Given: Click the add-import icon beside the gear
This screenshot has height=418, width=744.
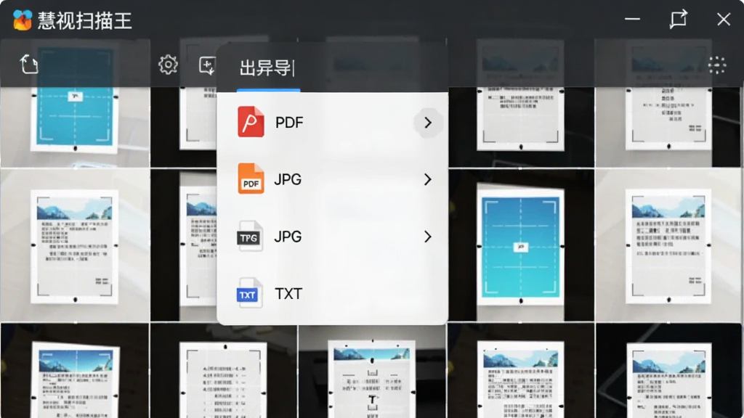Looking at the screenshot, I should 207,65.
